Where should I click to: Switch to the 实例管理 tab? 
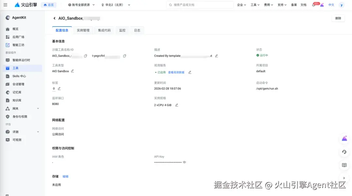(x=83, y=31)
